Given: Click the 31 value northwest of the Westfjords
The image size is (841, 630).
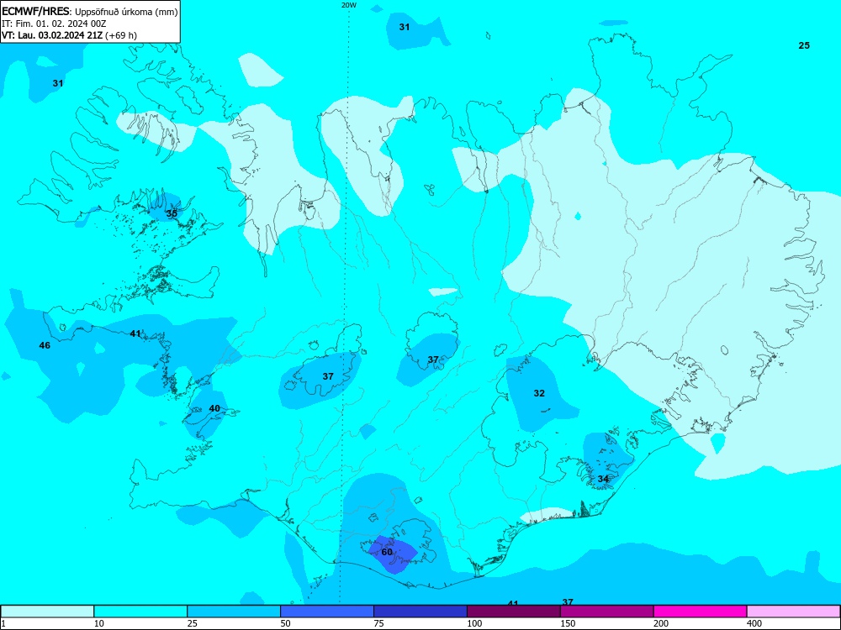Looking at the screenshot, I should pyautogui.click(x=58, y=83).
